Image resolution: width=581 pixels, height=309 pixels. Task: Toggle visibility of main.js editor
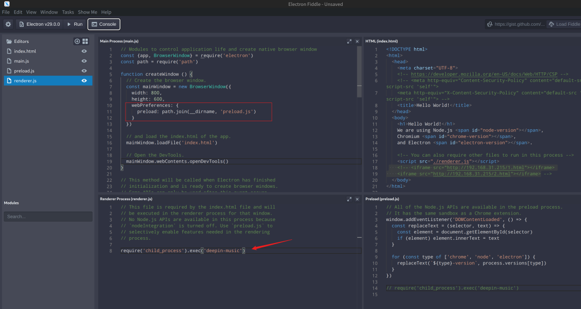(x=84, y=61)
